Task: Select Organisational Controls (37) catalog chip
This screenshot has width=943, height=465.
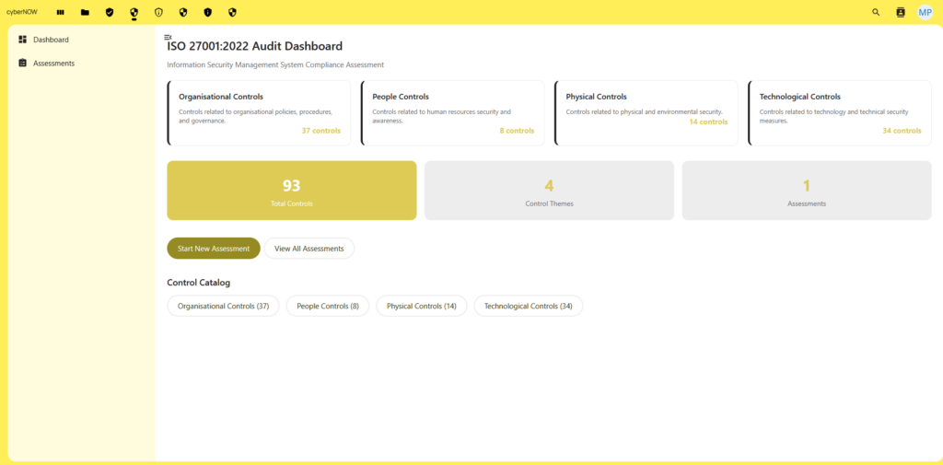Action: point(223,306)
